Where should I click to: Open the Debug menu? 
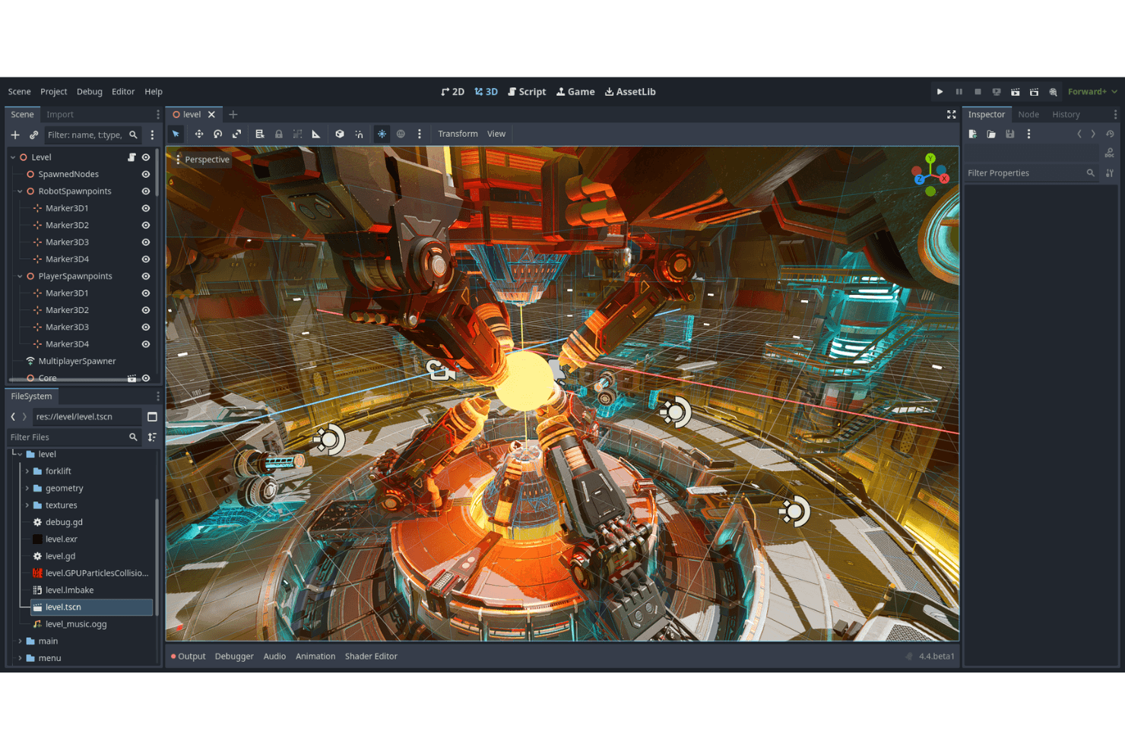pyautogui.click(x=90, y=92)
